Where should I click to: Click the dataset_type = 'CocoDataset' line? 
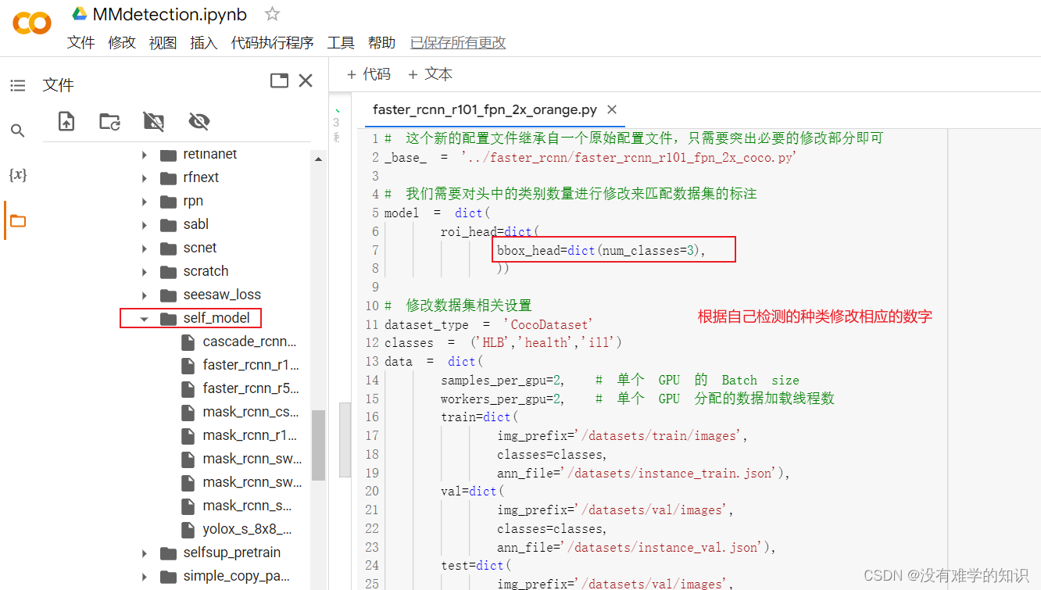pos(488,324)
